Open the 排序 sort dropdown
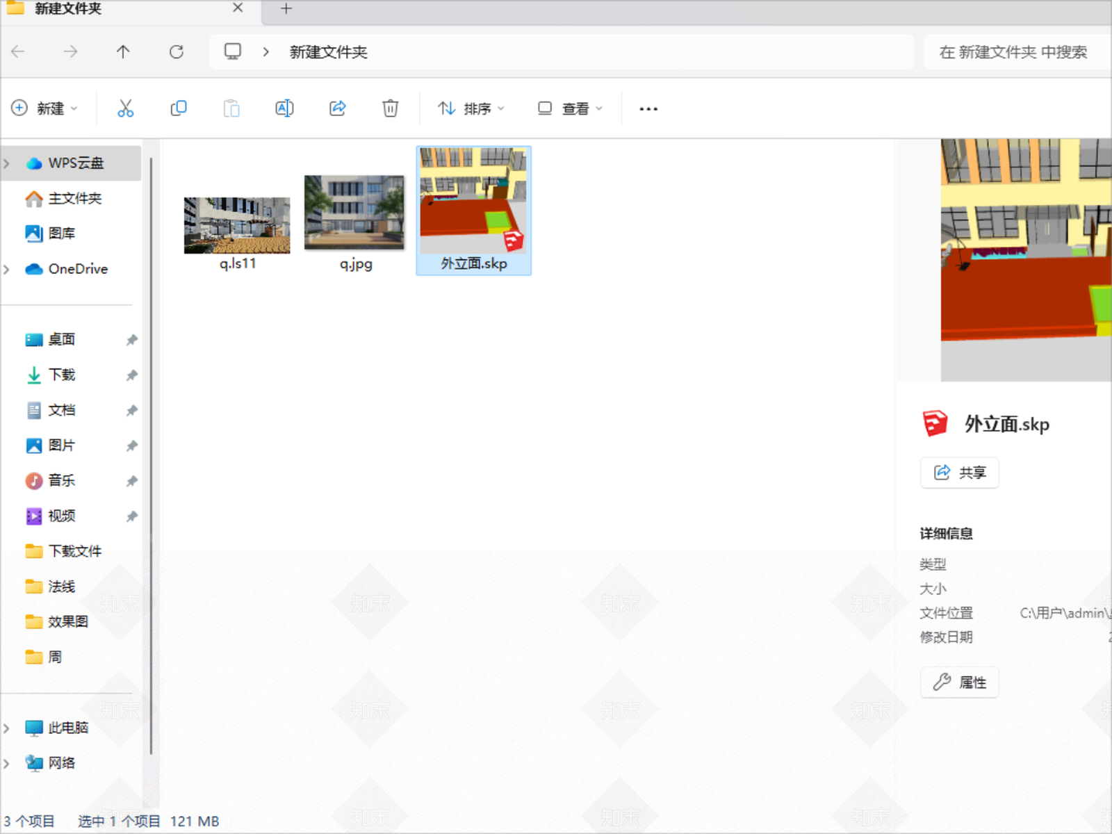Screen dimensions: 1112x834 click(x=471, y=108)
